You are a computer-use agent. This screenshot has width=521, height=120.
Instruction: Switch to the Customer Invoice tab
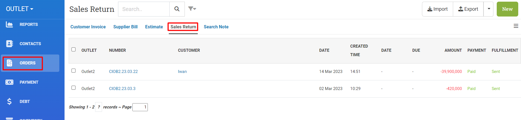pyautogui.click(x=88, y=27)
